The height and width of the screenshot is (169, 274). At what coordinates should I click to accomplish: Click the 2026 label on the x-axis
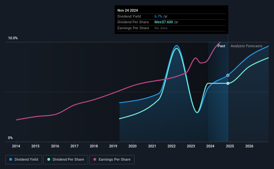[x=249, y=146]
